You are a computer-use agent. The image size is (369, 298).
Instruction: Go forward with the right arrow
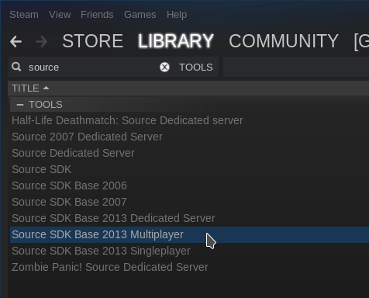coord(41,41)
